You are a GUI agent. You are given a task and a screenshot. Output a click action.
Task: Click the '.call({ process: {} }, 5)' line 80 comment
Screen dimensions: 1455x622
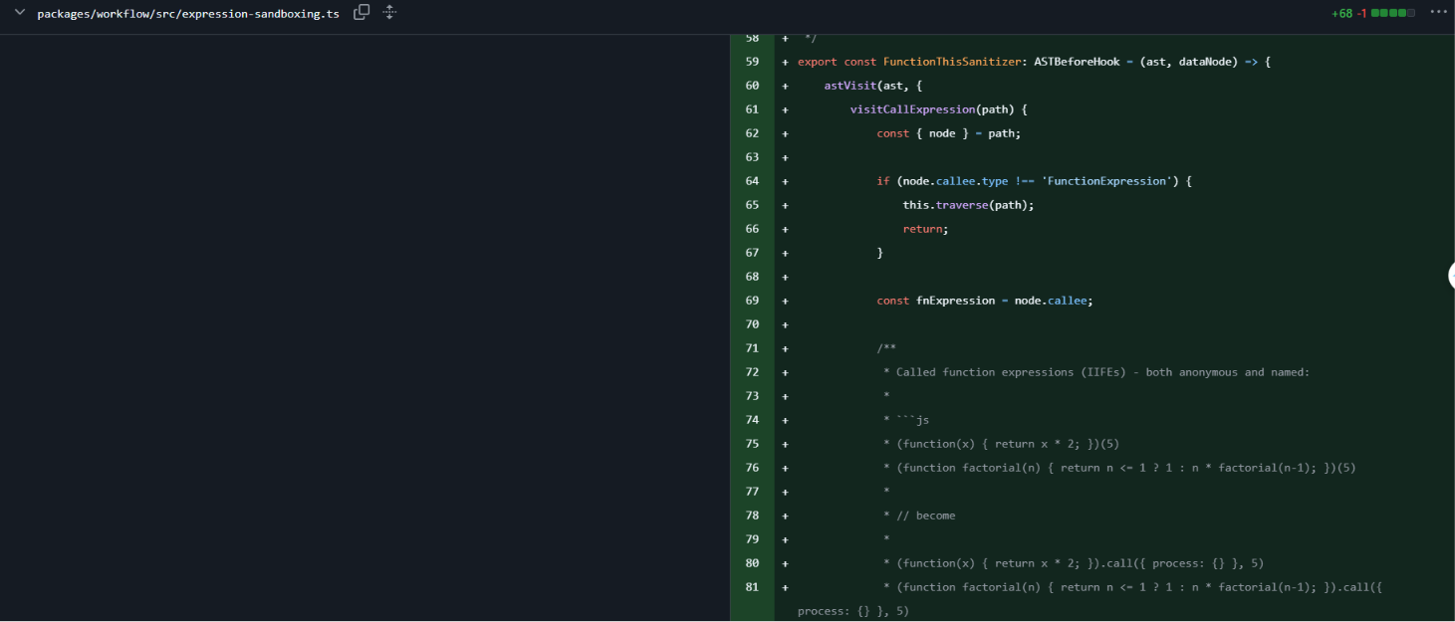[1074, 563]
